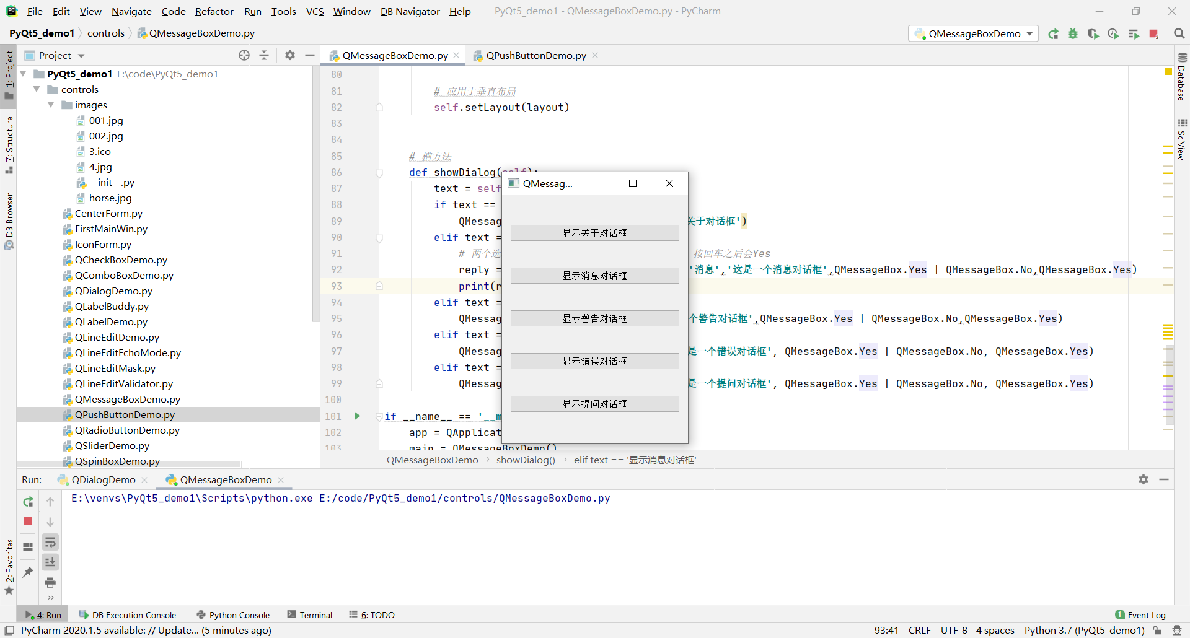Hide the Run panel with the minus icon
Viewport: 1190px width, 638px height.
click(x=1164, y=479)
